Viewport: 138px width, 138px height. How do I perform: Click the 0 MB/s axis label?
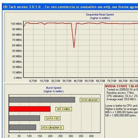tap(18, 78)
